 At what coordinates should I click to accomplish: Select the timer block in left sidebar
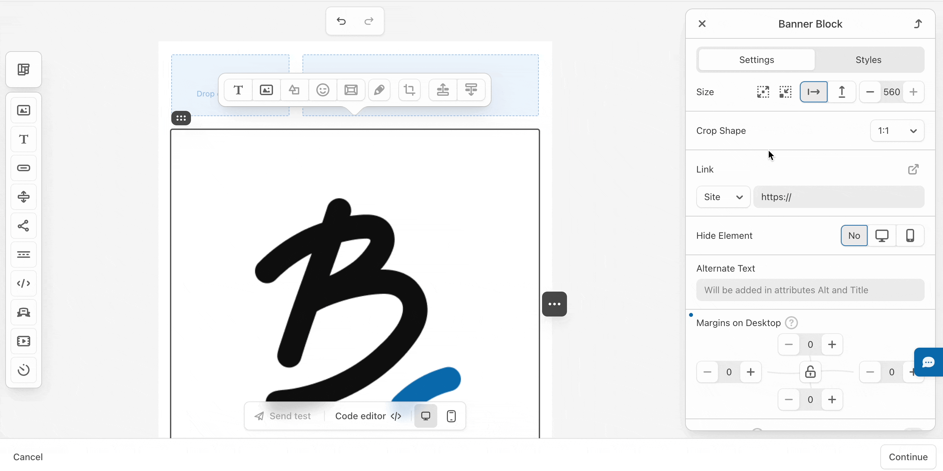click(23, 370)
